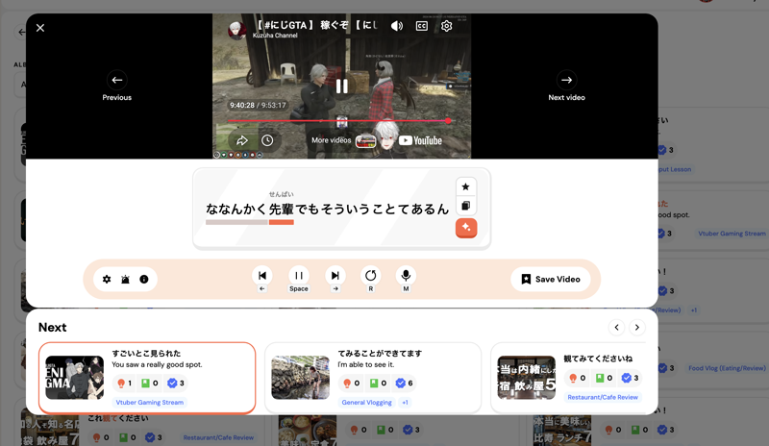Click the orange AI sparkle button

(466, 228)
